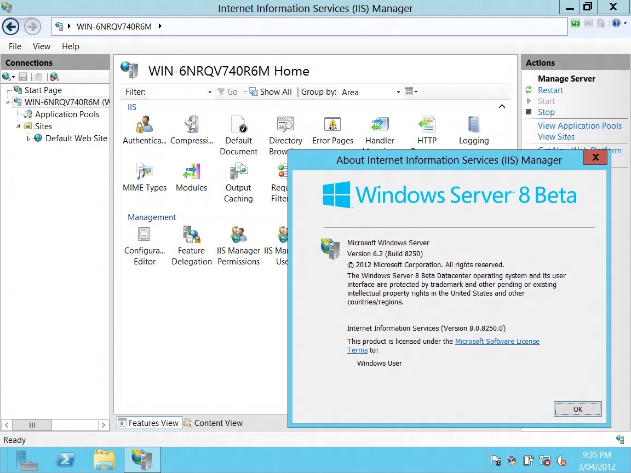Click the WIN-6NRQV740R6M address bar breadcrumb
Image resolution: width=631 pixels, height=473 pixels.
[x=114, y=26]
